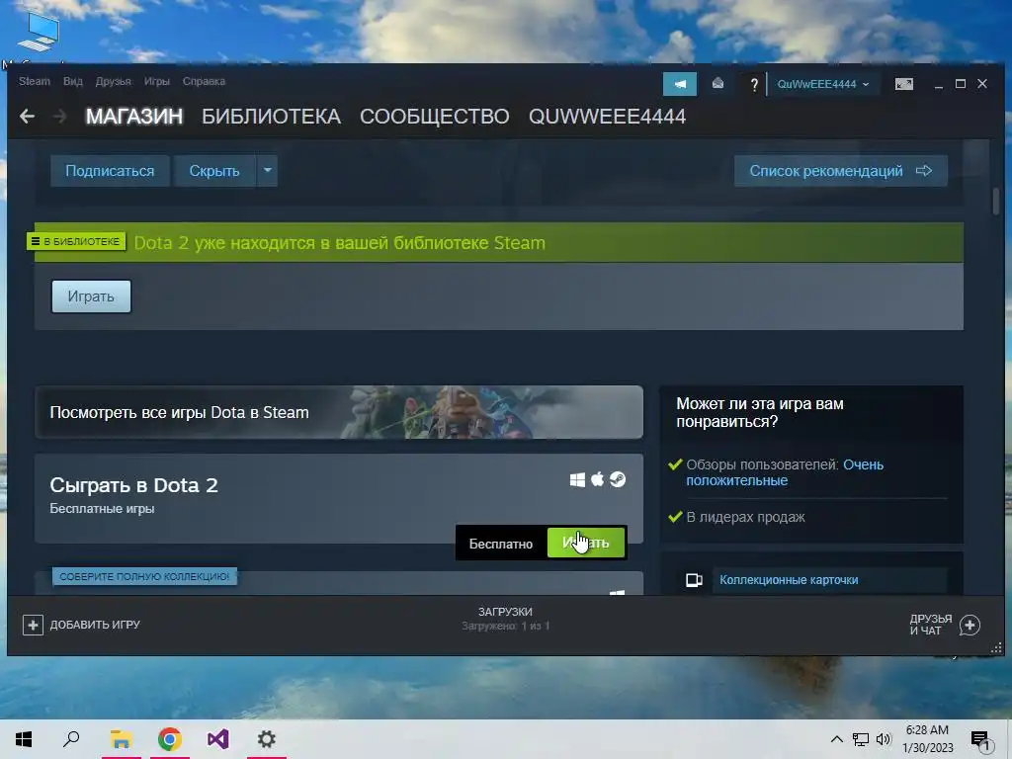The image size is (1012, 759).
Task: Click Играть in the library banner
Action: tap(91, 296)
